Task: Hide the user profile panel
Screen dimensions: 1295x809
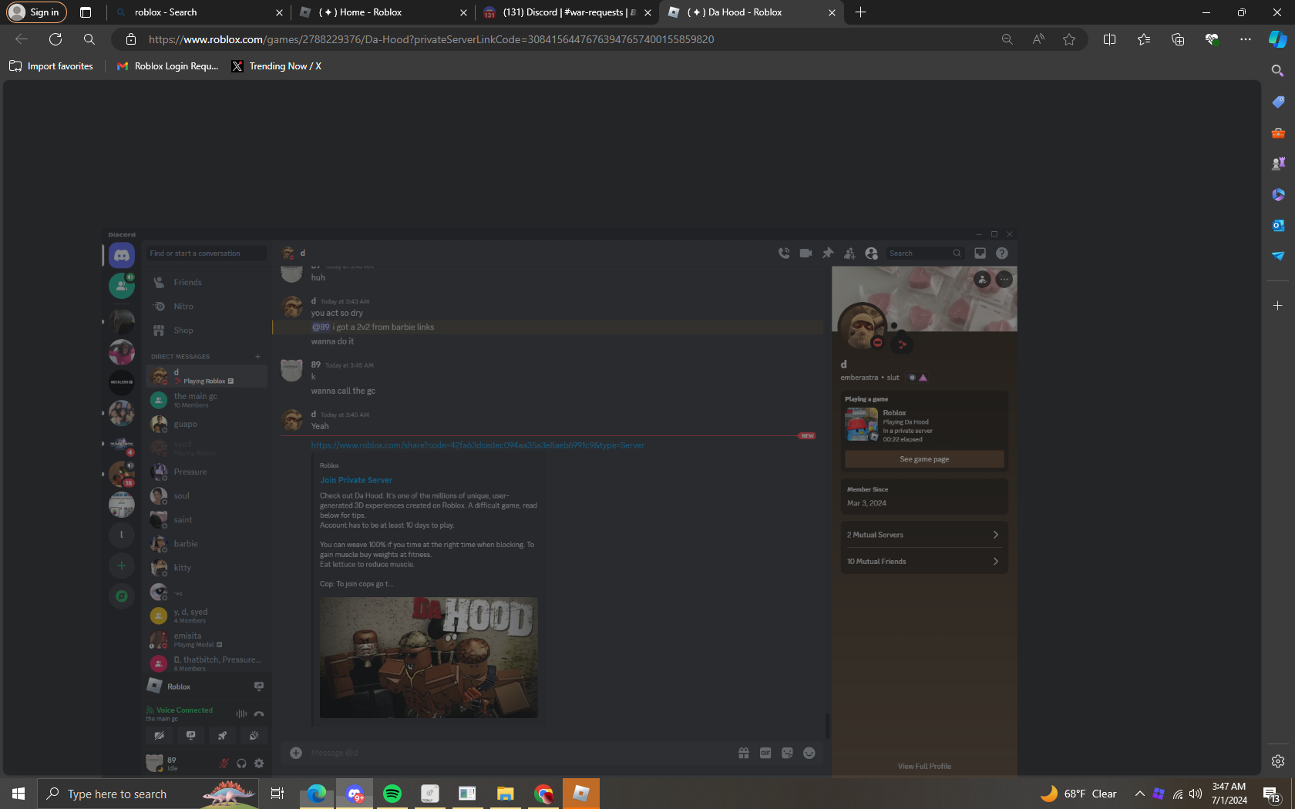Action: point(872,253)
